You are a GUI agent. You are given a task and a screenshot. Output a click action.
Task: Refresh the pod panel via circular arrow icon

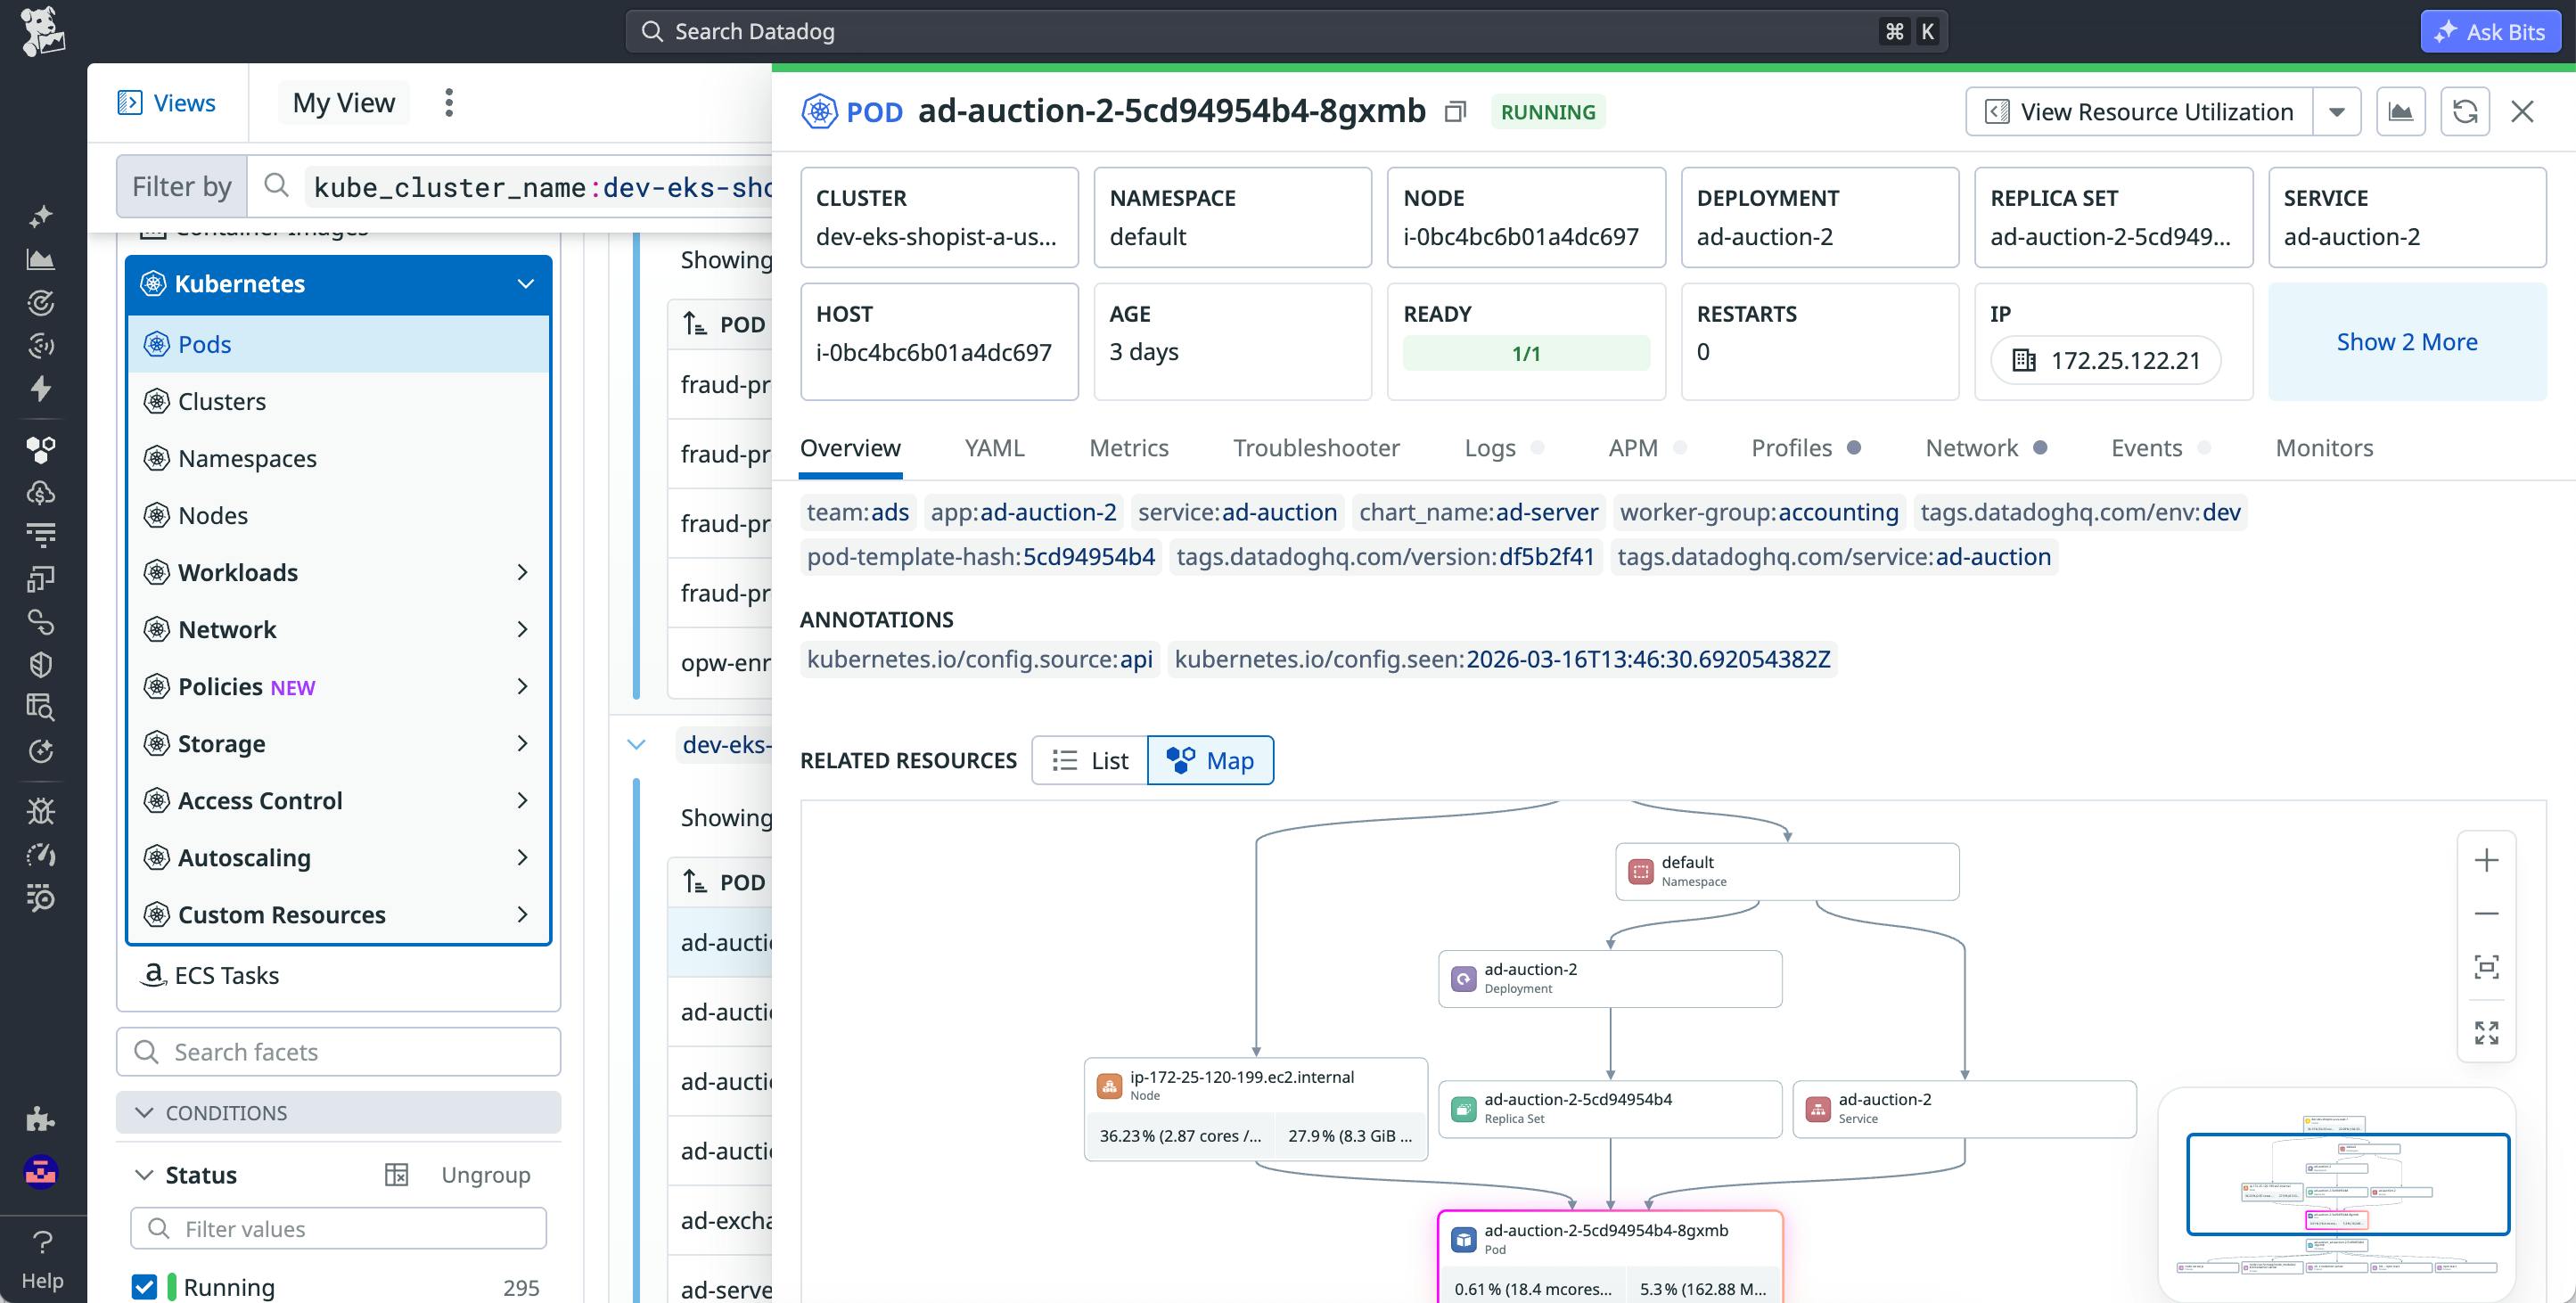pyautogui.click(x=2465, y=111)
